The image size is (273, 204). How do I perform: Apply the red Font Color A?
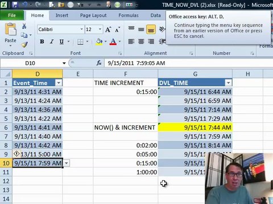click(x=113, y=41)
